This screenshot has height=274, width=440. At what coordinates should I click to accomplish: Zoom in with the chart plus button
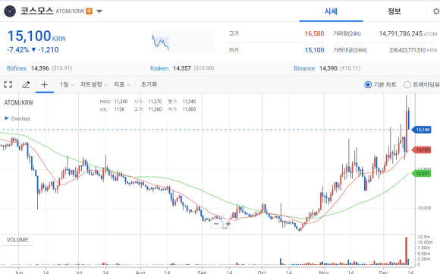pyautogui.click(x=228, y=224)
